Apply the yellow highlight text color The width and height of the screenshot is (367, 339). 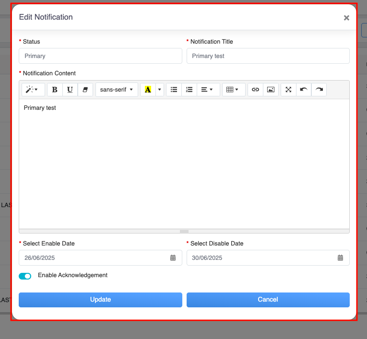click(148, 90)
